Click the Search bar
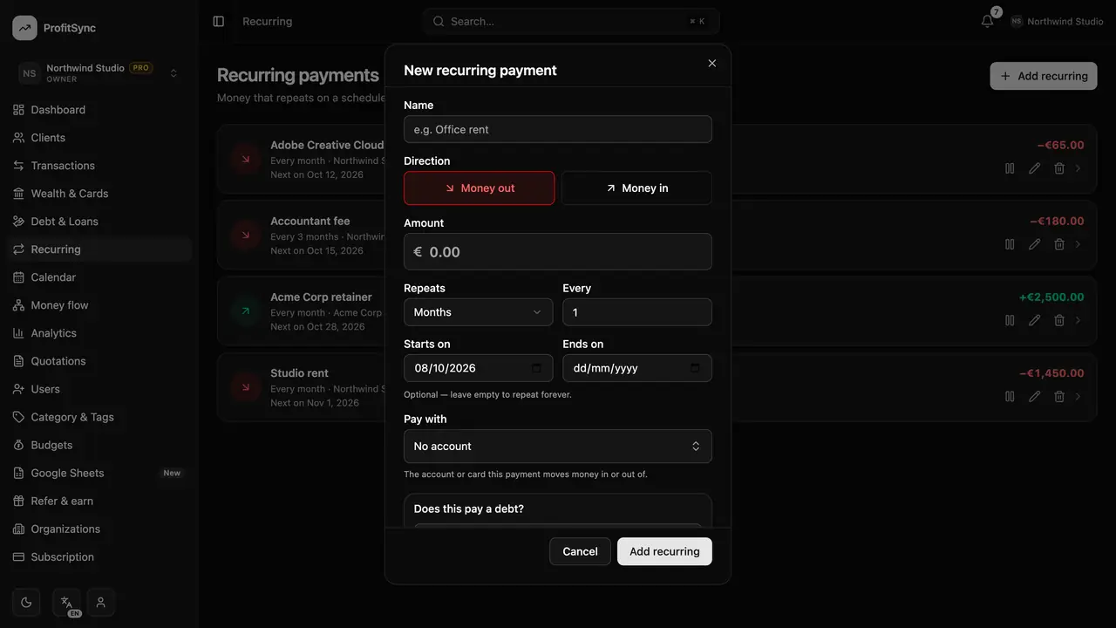Image resolution: width=1116 pixels, height=628 pixels. pos(570,21)
